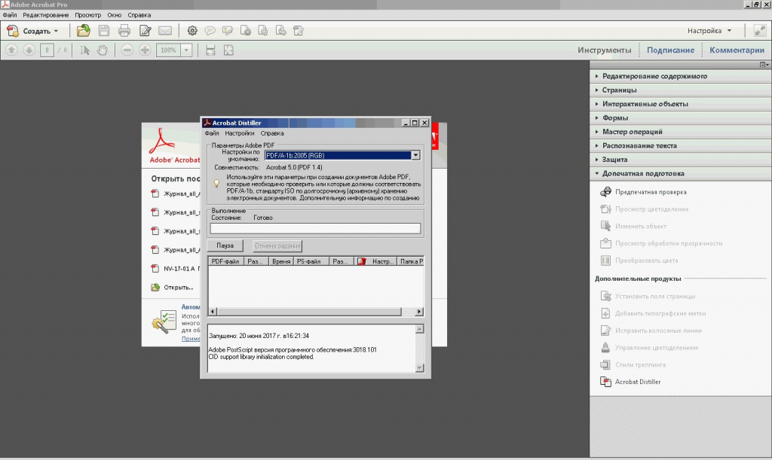This screenshot has width=772, height=460.
Task: Click the sticky note comment bubble icon
Action: click(210, 31)
